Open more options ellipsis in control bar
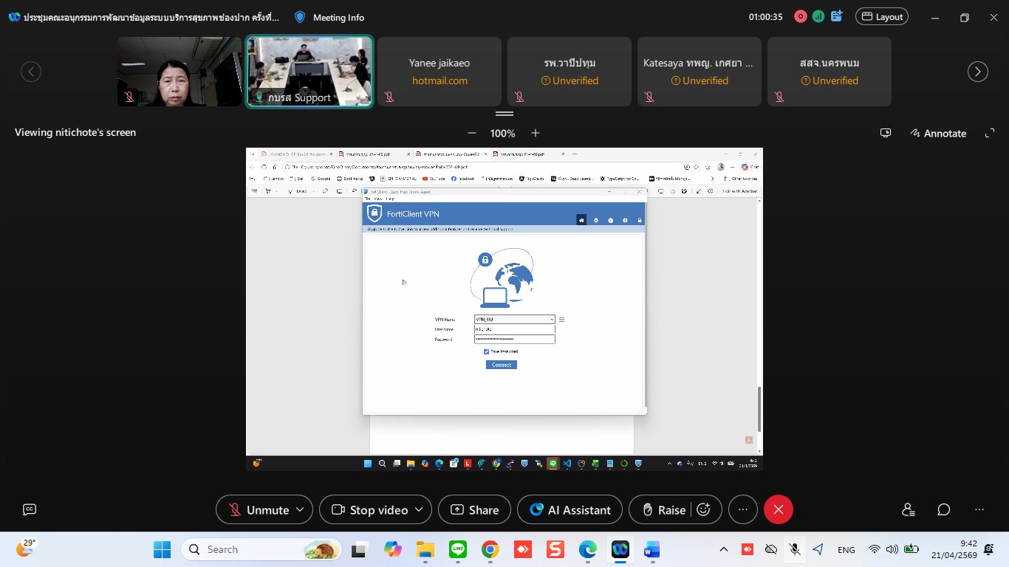The image size is (1009, 567). (743, 509)
